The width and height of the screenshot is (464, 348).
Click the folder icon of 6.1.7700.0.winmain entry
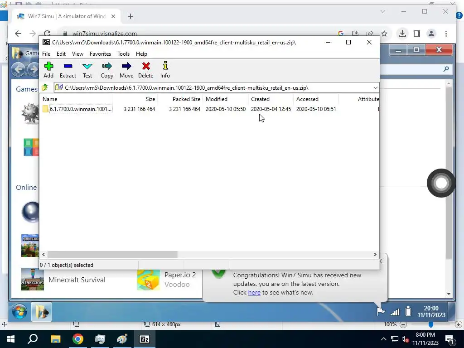(45, 109)
